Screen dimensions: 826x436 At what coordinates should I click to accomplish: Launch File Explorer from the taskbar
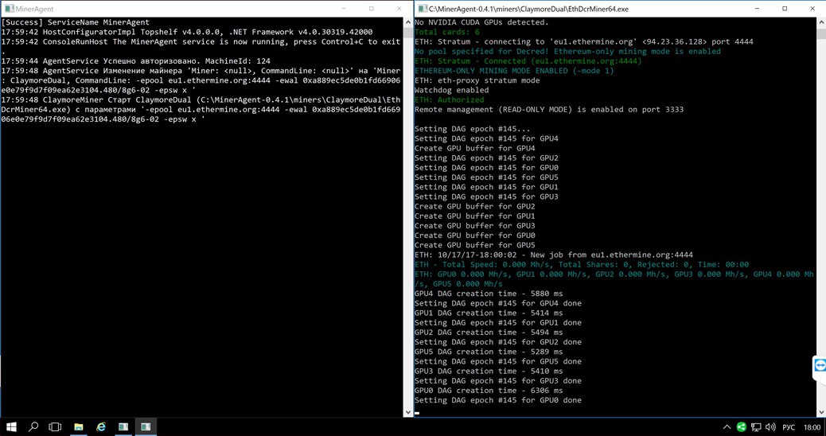tap(78, 426)
